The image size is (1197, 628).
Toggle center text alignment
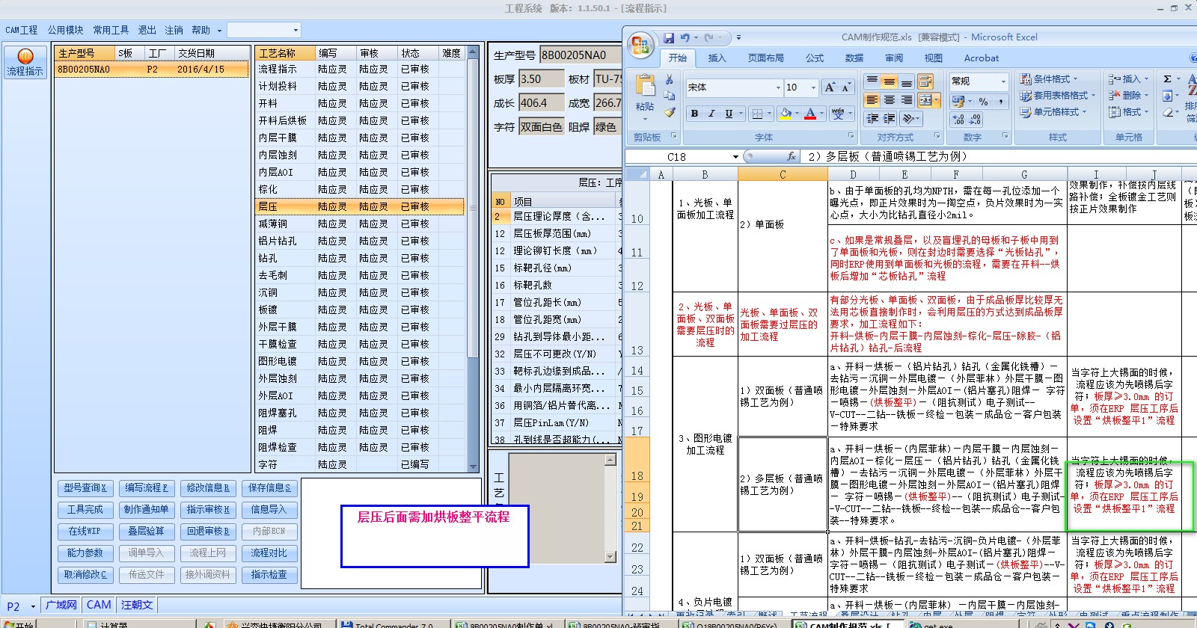pos(890,99)
